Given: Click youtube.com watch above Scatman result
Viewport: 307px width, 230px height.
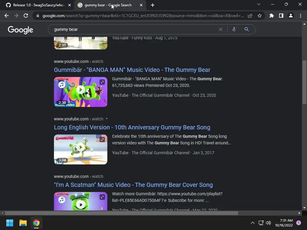Looking at the screenshot, I should 78,176.
